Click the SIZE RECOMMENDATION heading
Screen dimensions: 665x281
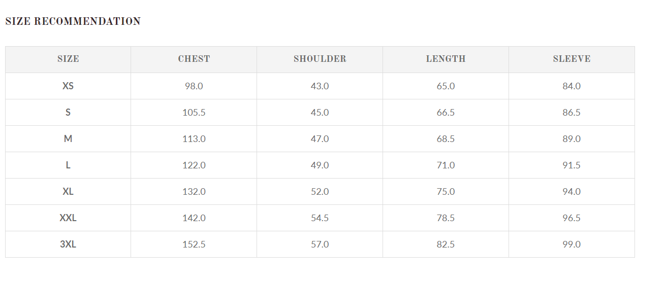pyautogui.click(x=73, y=21)
